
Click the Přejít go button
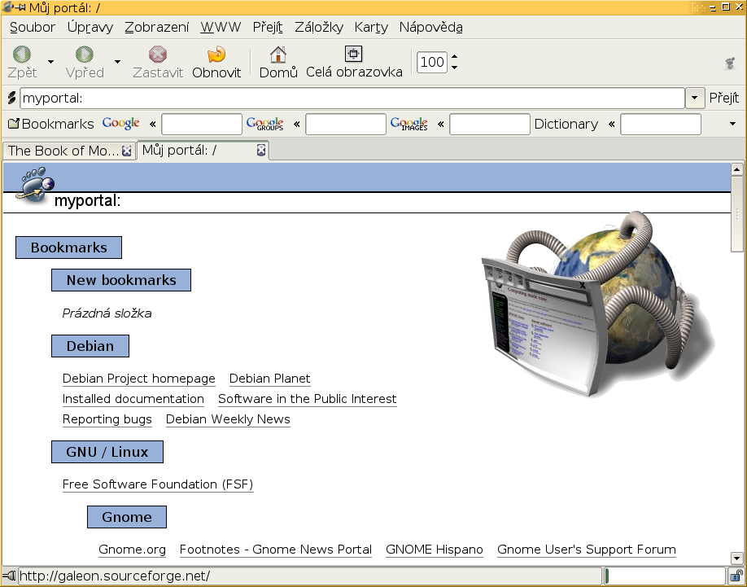tap(723, 98)
